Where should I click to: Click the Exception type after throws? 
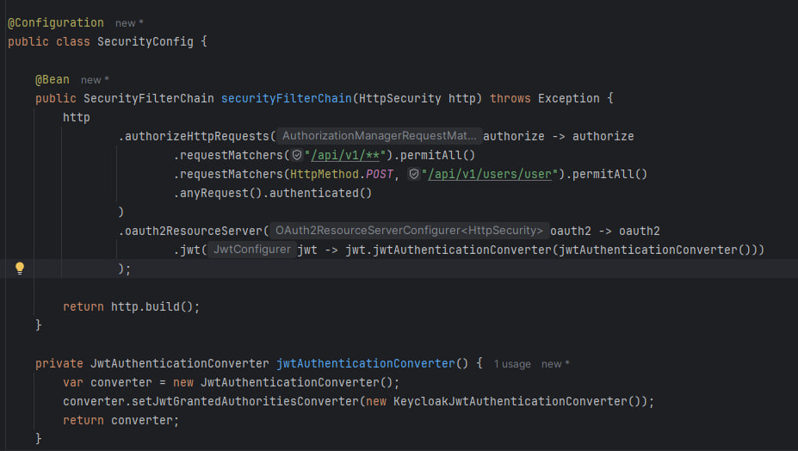click(x=568, y=98)
